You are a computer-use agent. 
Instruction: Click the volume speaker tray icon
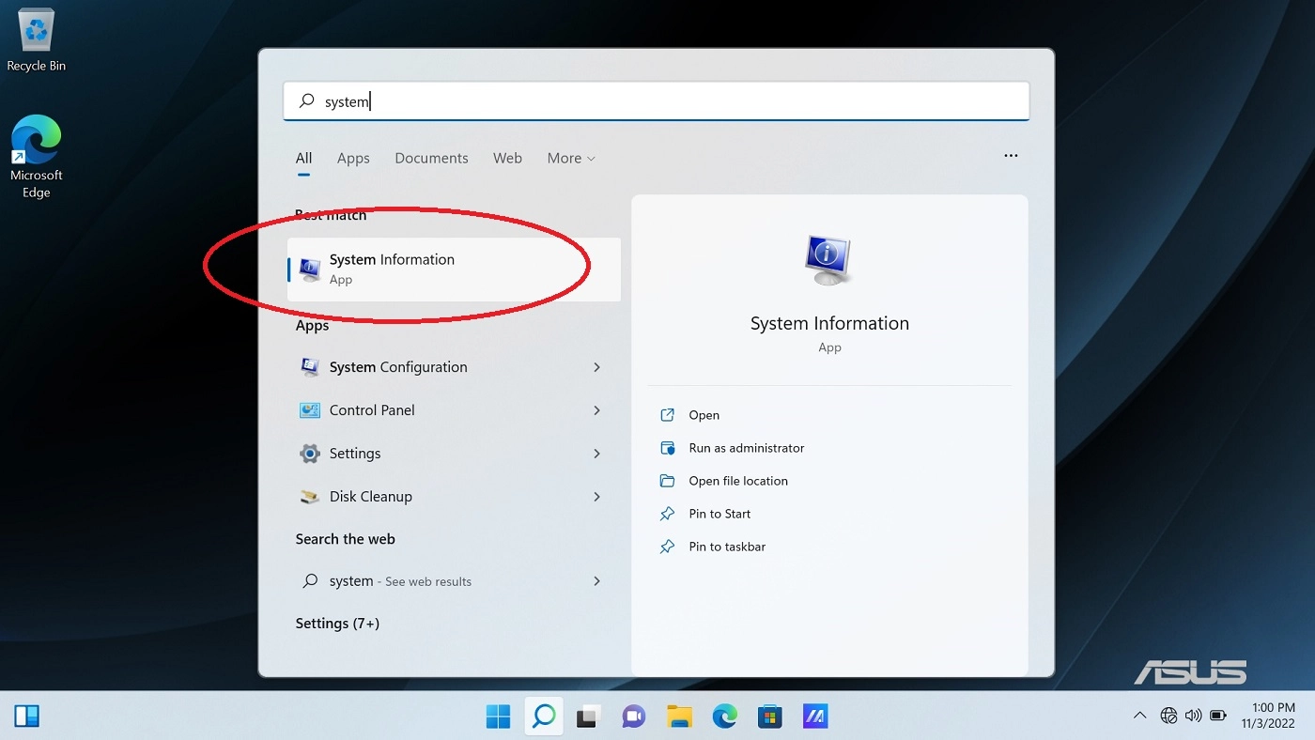1193,716
